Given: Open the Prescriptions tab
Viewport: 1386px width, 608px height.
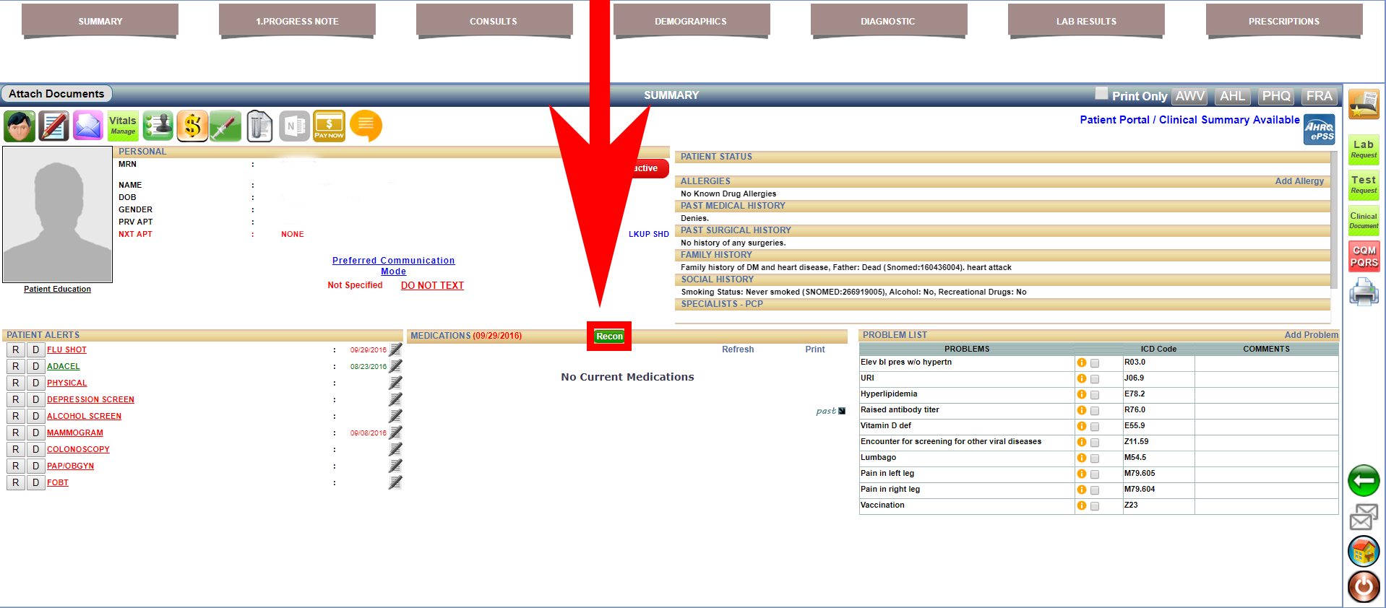Looking at the screenshot, I should tap(1283, 22).
